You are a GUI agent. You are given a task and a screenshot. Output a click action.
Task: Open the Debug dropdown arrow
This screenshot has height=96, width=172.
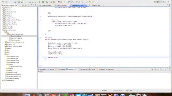41,2
